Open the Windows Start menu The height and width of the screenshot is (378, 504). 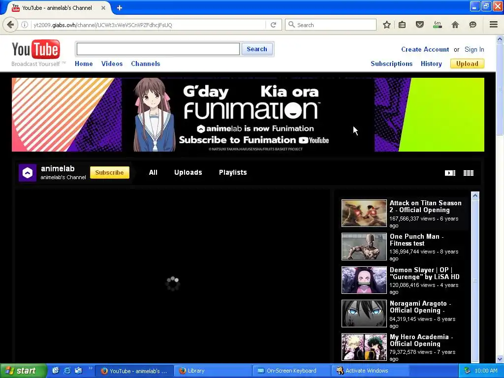click(x=23, y=371)
